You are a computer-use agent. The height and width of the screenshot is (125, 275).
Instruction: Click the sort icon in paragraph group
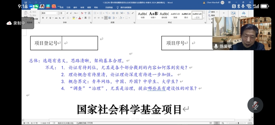tap(128, 13)
